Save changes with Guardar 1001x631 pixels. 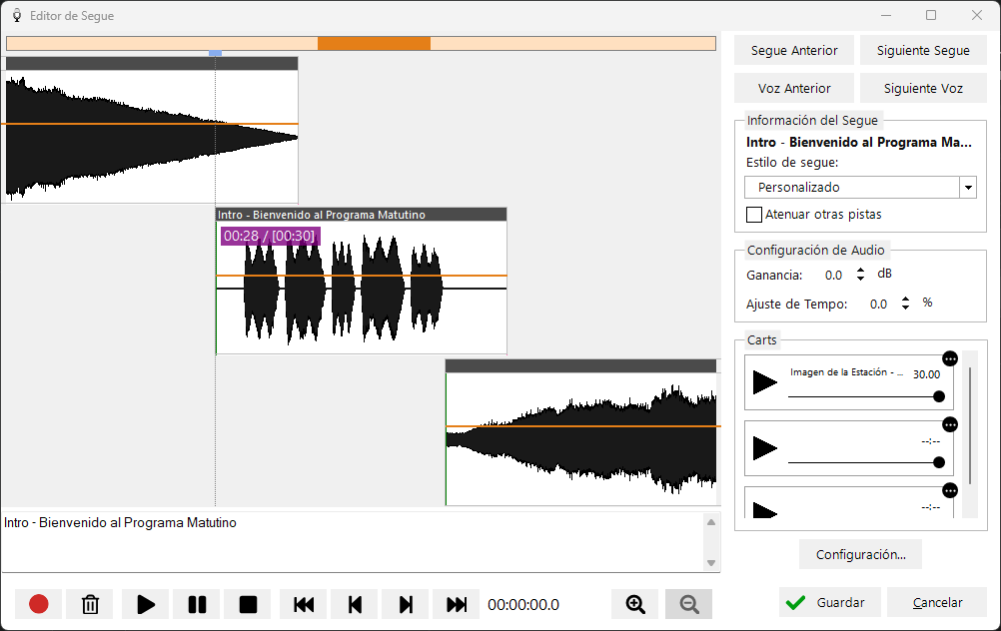coord(830,602)
